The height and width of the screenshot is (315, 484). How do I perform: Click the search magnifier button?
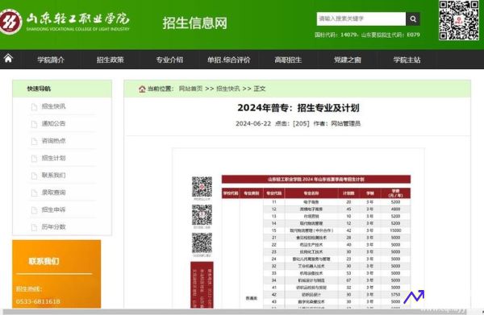tap(413, 19)
